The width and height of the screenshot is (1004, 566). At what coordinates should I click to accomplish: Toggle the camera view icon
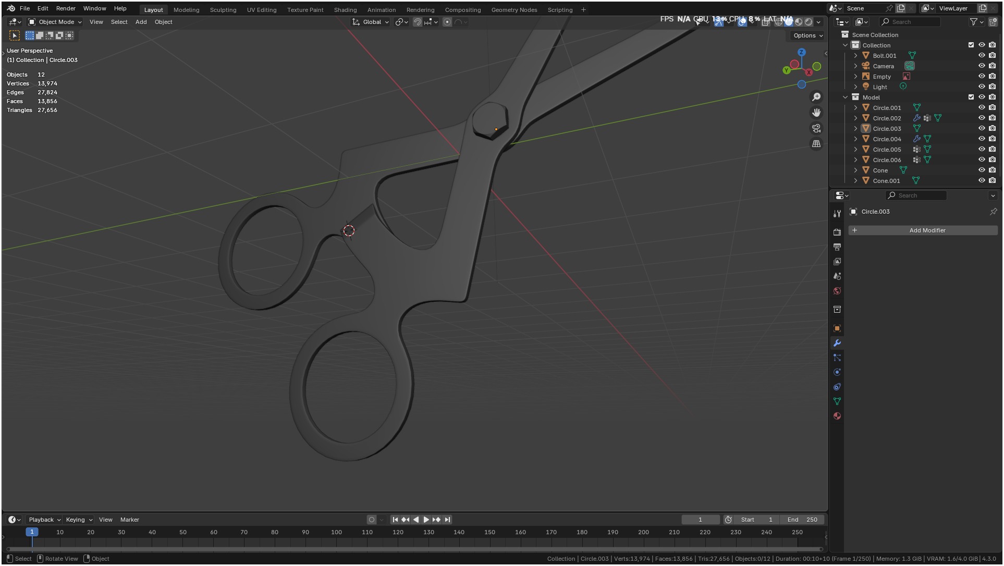816,128
